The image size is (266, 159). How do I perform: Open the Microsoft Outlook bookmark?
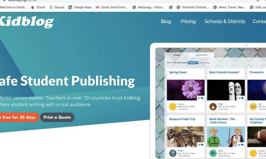(x=192, y=7)
